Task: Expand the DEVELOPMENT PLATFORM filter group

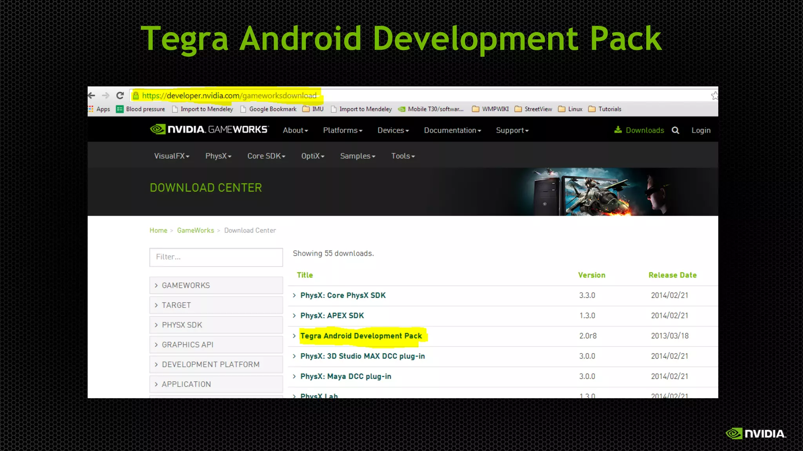Action: click(216, 364)
